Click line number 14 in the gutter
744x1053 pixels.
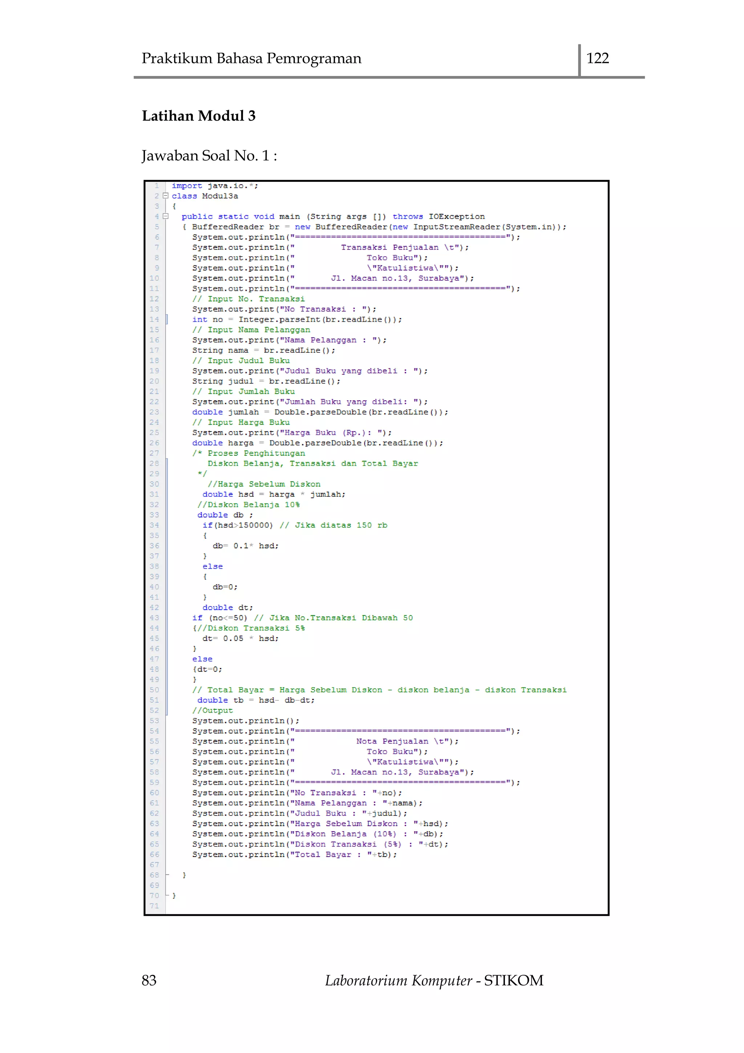click(x=154, y=319)
